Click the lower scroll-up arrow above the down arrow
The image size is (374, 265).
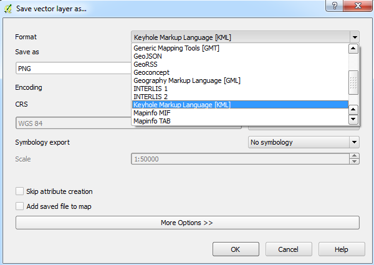click(353, 110)
